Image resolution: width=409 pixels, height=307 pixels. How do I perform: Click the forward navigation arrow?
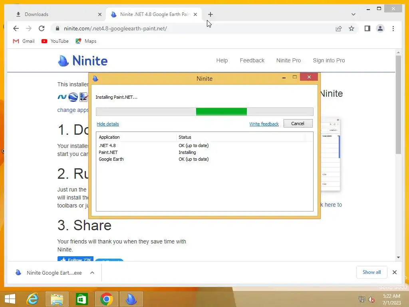click(29, 28)
